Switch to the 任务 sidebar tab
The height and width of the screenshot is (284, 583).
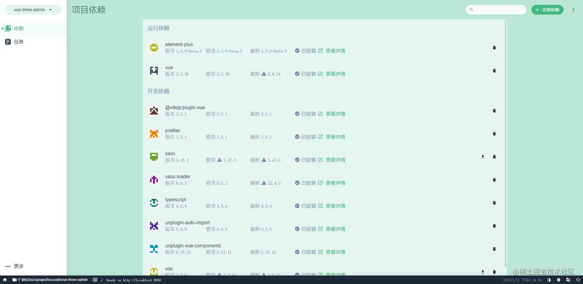point(17,42)
